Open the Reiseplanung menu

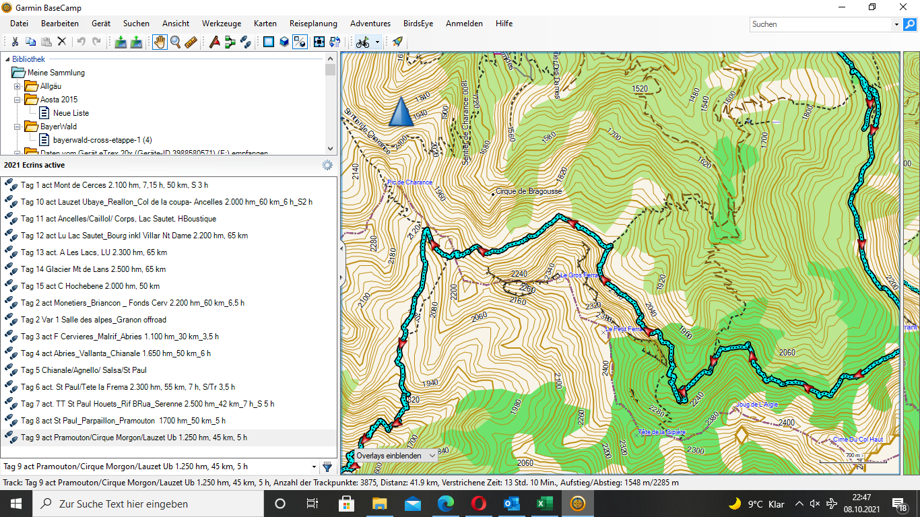(x=313, y=24)
